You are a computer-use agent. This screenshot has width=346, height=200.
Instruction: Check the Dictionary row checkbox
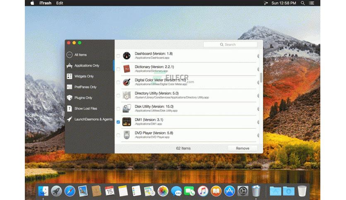tap(118, 69)
